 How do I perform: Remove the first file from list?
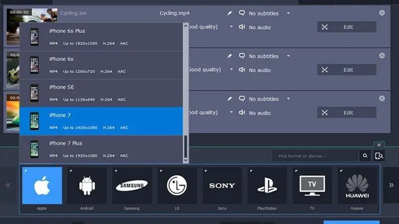382,13
